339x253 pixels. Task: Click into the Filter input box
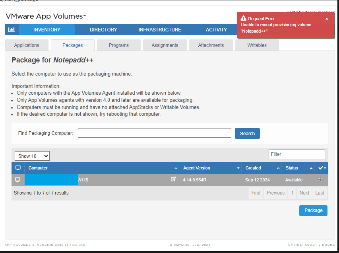pyautogui.click(x=296, y=154)
